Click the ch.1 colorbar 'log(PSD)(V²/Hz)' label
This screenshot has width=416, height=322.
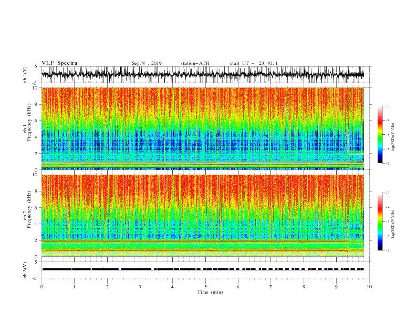pyautogui.click(x=393, y=137)
